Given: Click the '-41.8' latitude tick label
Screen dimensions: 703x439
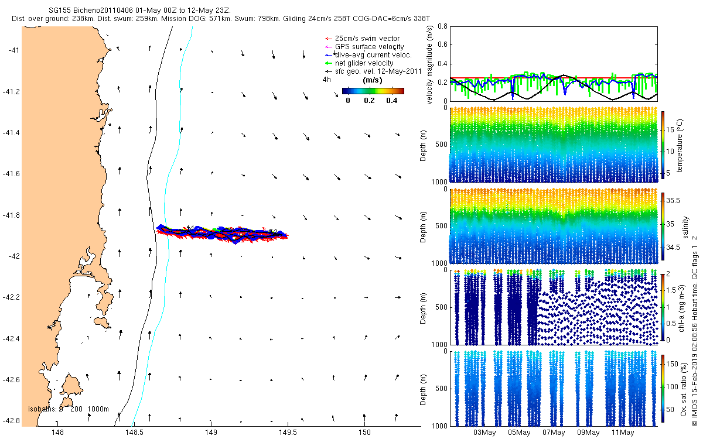Looking at the screenshot, I should point(11,215).
